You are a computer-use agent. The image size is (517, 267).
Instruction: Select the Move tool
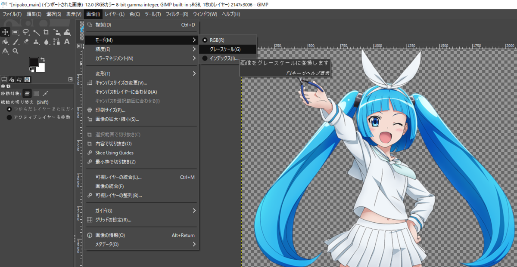tap(5, 32)
